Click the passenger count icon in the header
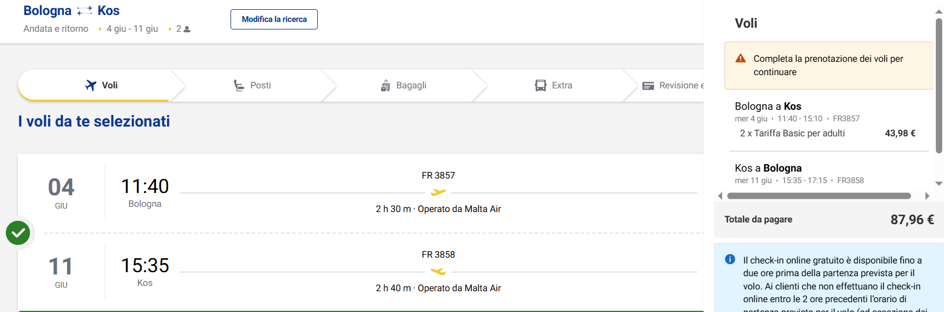Screen dimensions: 944x312 tap(187, 29)
